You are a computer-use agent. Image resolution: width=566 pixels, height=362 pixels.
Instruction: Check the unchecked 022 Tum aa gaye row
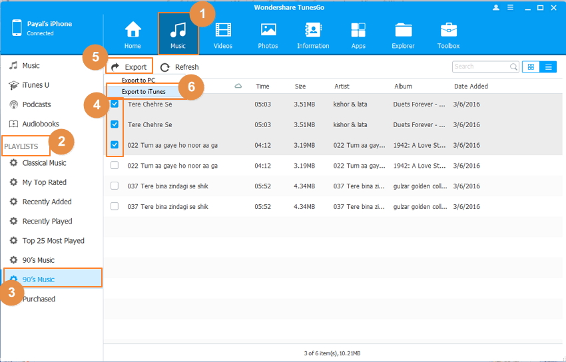pos(115,166)
